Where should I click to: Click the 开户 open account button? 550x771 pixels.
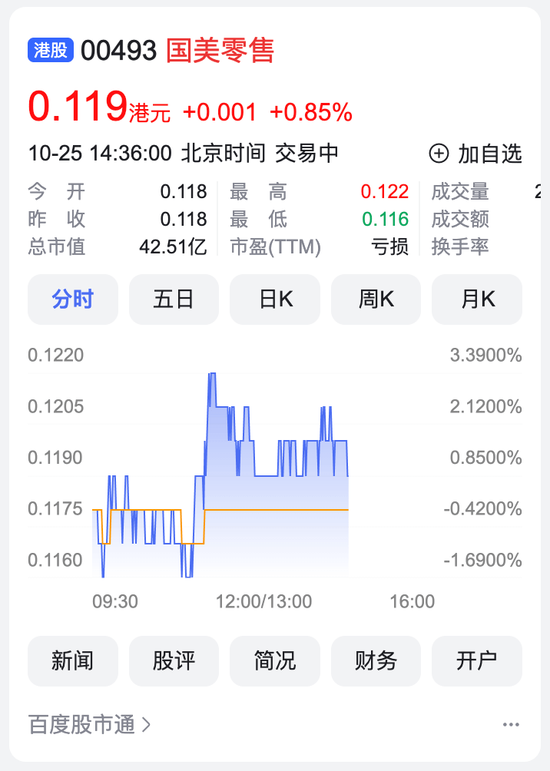(x=477, y=661)
